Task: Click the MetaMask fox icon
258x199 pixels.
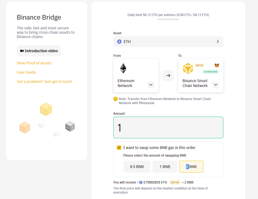Action: click(x=217, y=65)
